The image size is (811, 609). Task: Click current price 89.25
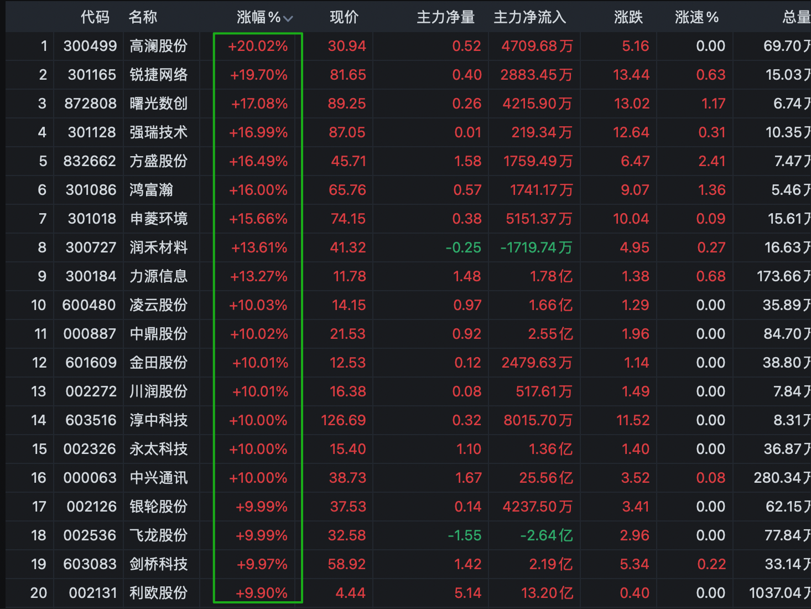click(x=347, y=104)
